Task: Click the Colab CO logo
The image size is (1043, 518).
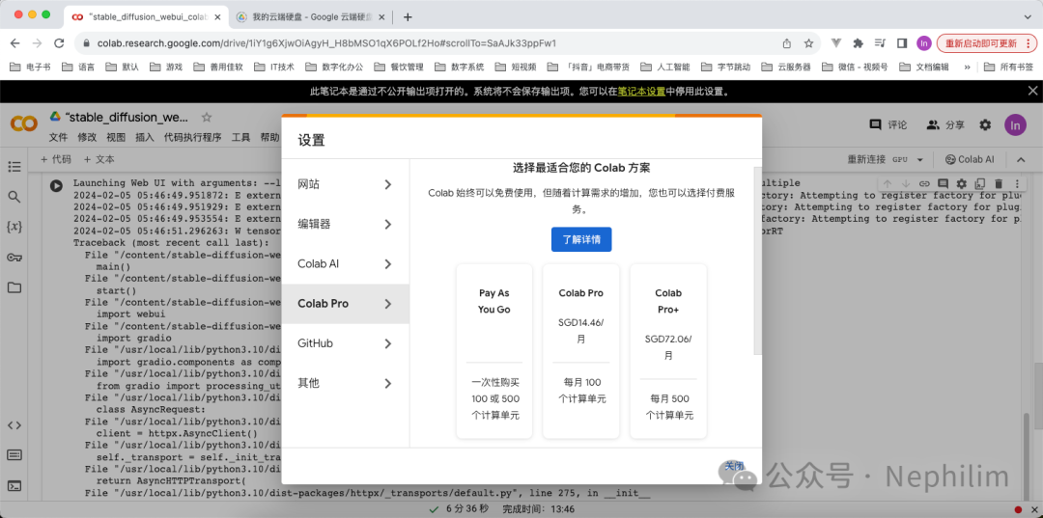Action: [24, 123]
